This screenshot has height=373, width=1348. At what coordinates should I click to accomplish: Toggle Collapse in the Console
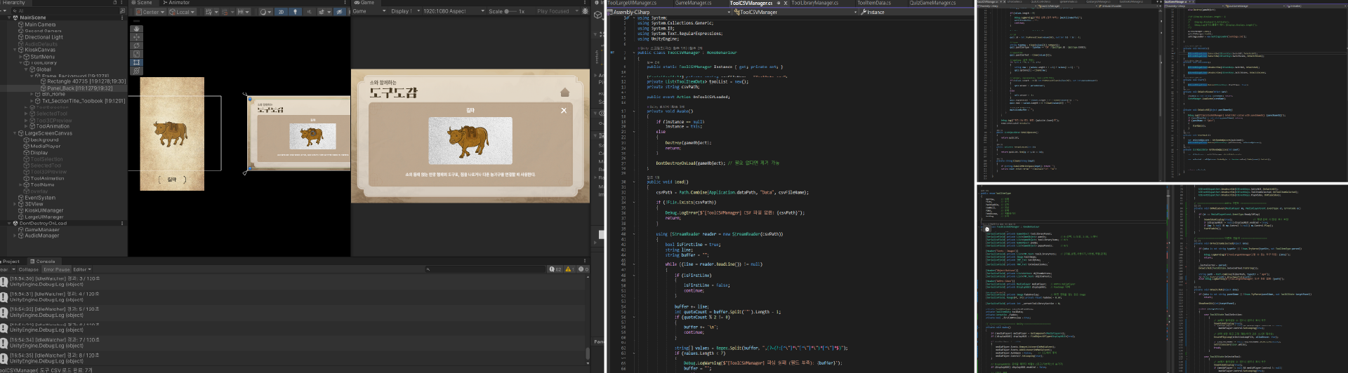click(28, 269)
